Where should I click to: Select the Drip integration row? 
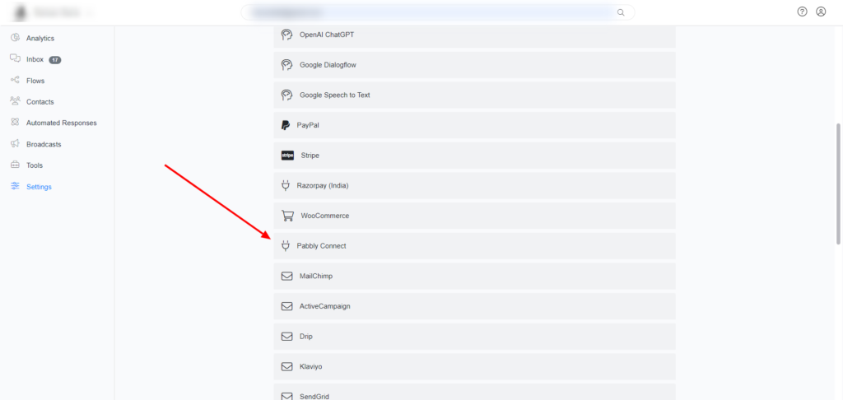point(474,336)
